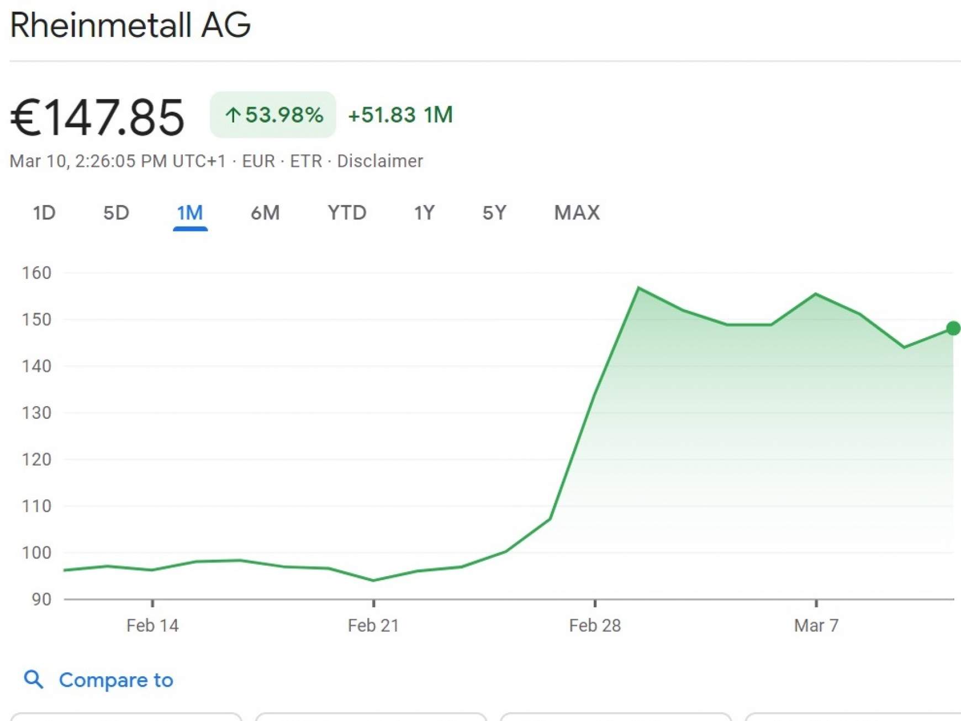
Task: Click the 90 y-axis label
Action: (x=41, y=599)
